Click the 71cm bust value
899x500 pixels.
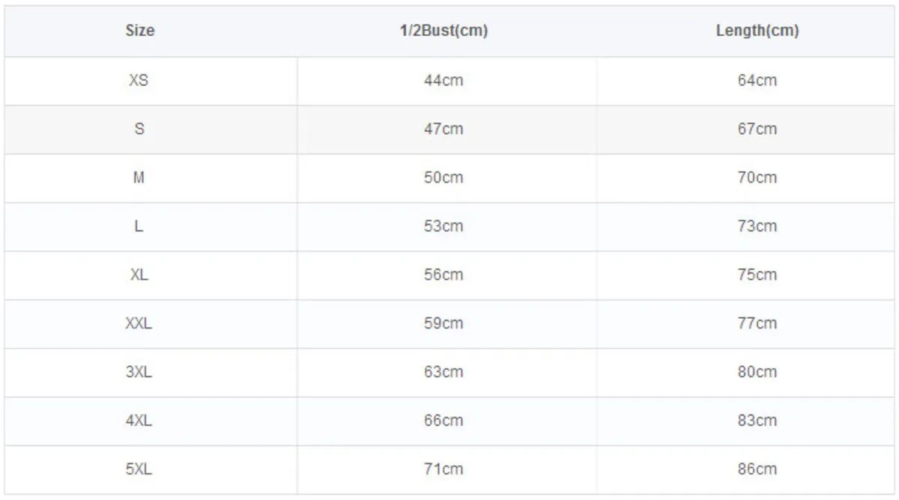tap(444, 470)
